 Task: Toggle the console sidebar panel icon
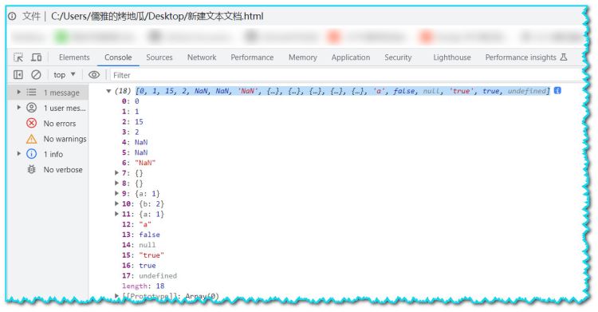[18, 75]
